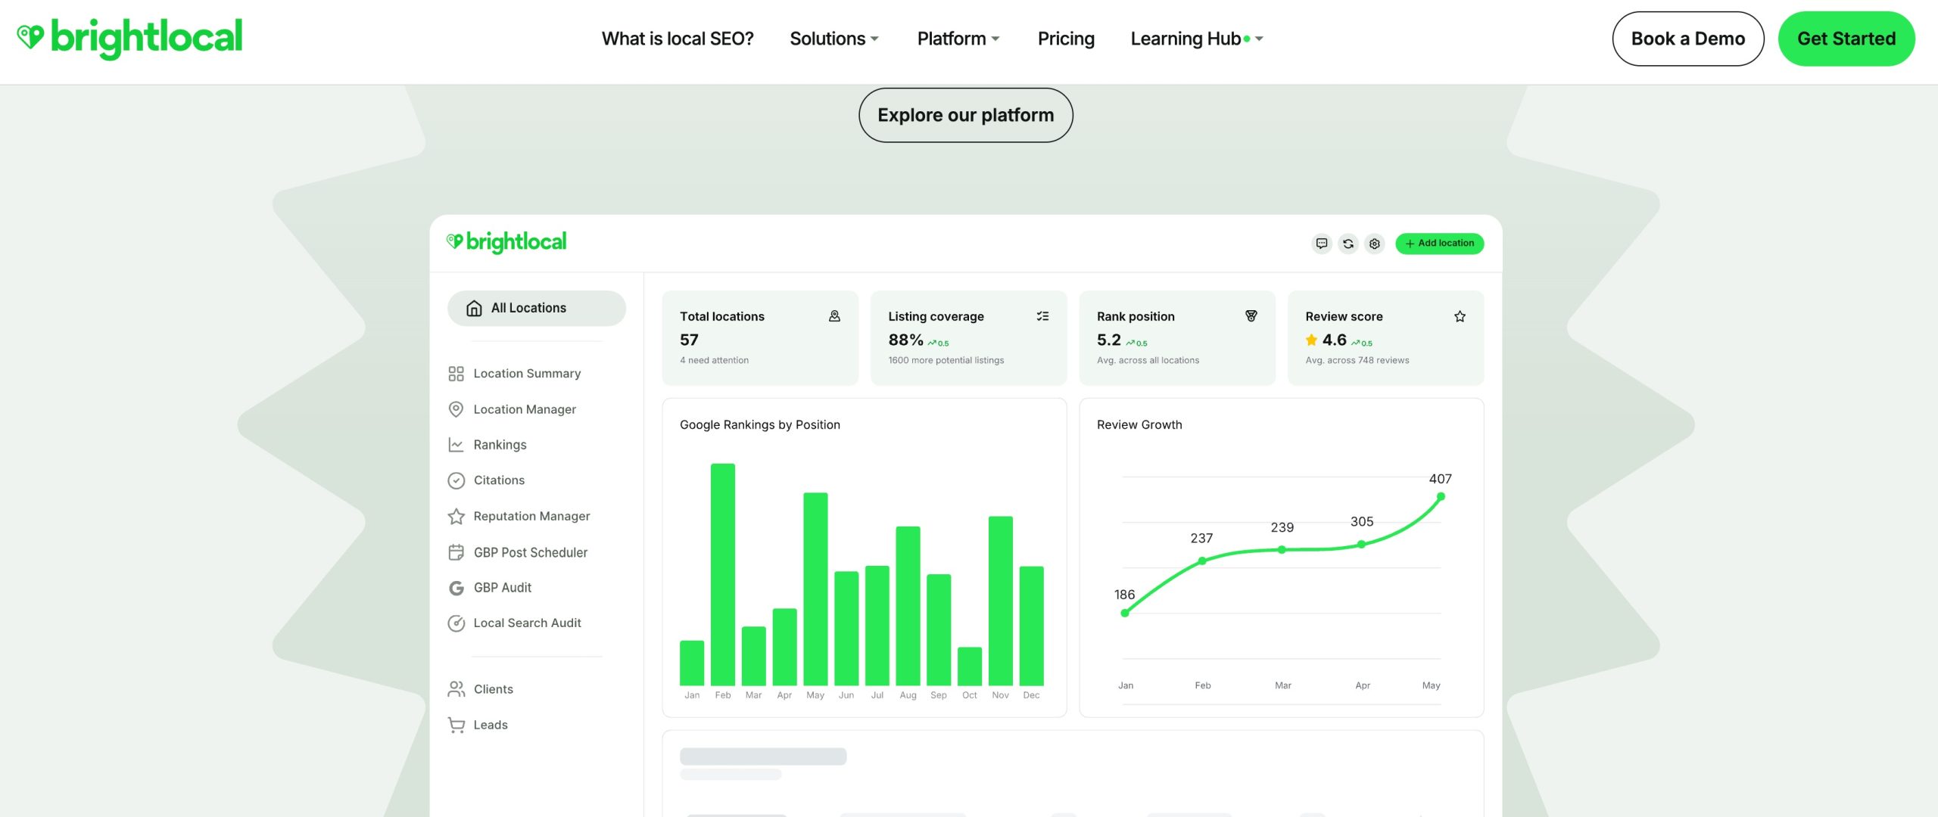Click the Rankings chart icon
The height and width of the screenshot is (817, 1938).
[456, 445]
